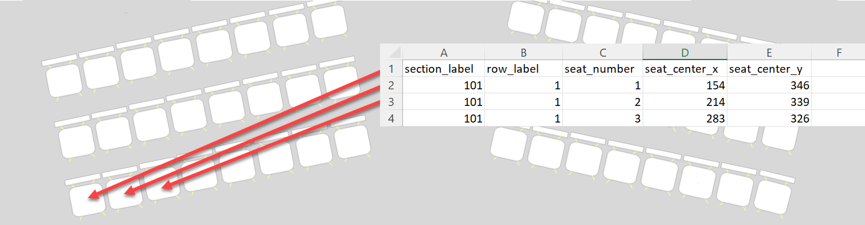Select row 1 header

click(391, 69)
